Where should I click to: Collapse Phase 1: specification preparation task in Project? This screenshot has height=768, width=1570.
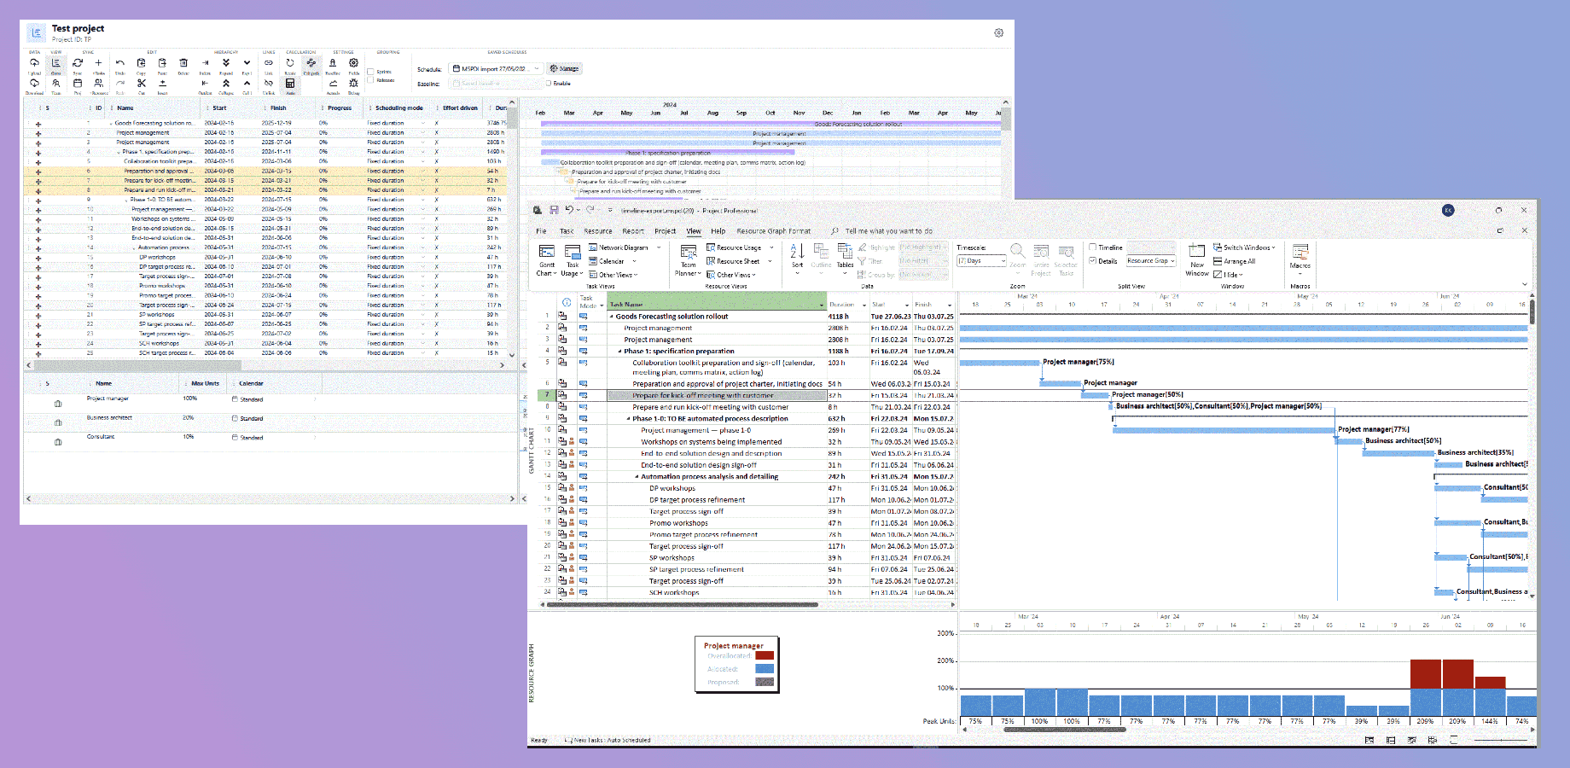click(620, 352)
